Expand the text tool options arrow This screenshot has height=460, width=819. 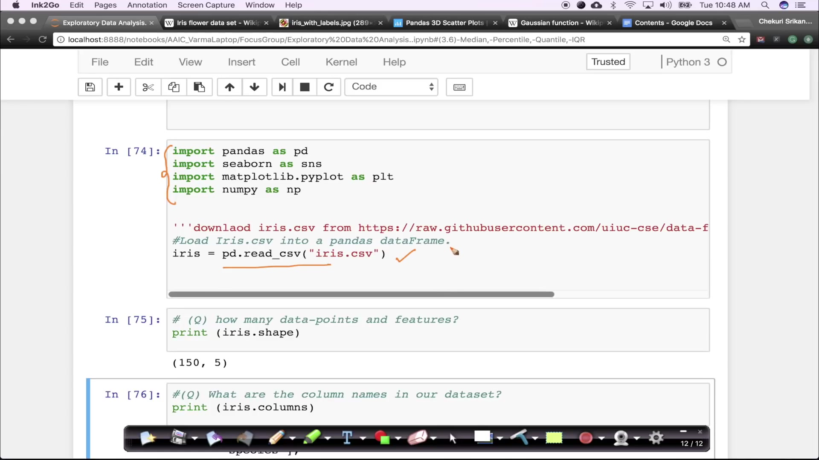coord(363,438)
